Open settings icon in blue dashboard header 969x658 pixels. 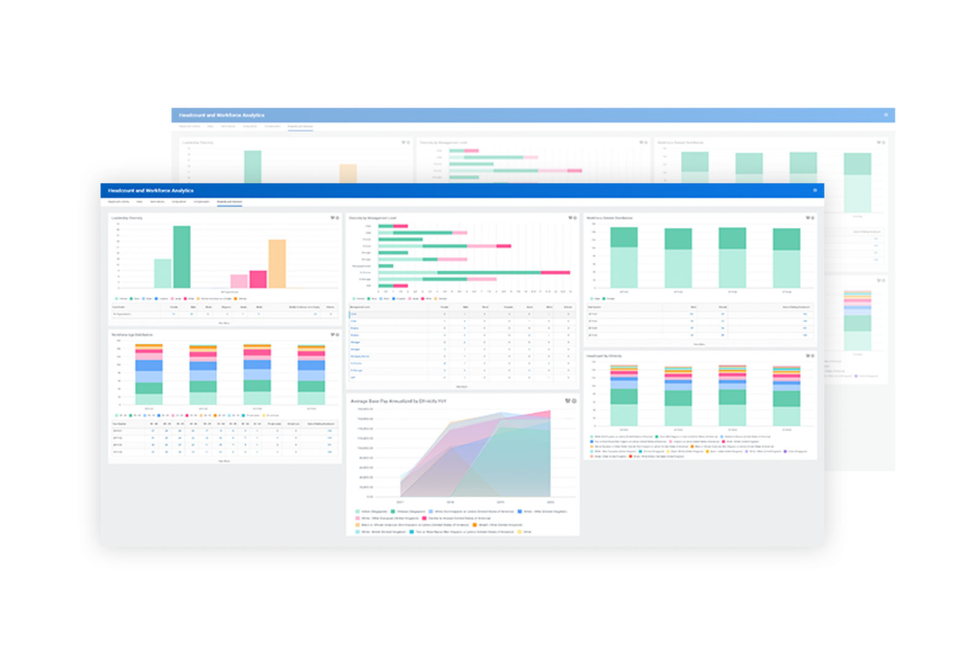(x=815, y=190)
